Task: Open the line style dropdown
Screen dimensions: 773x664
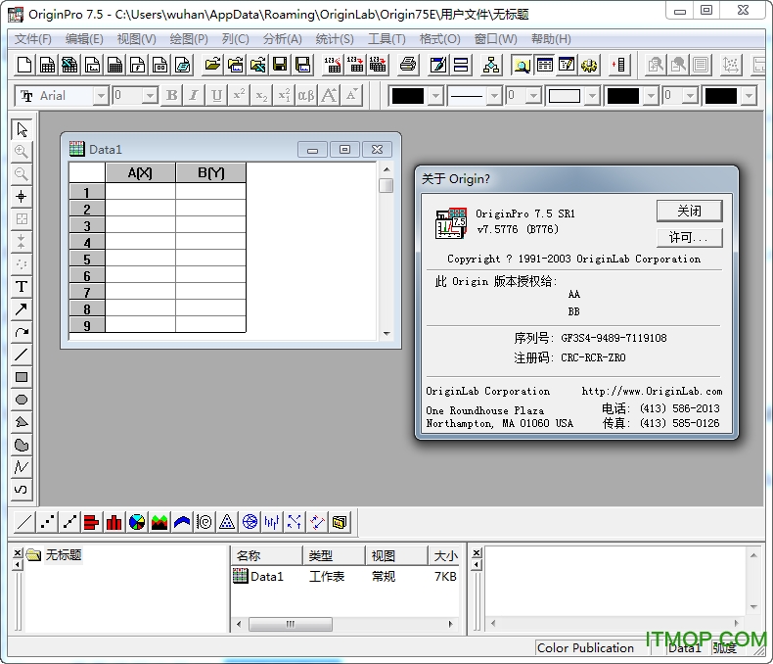Action: pyautogui.click(x=494, y=96)
